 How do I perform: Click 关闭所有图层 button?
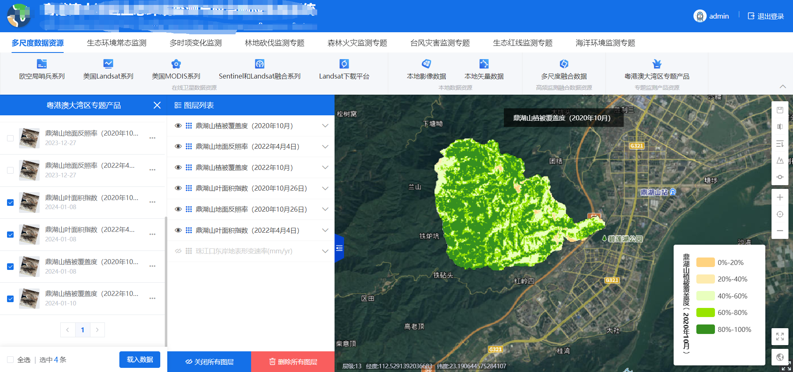[209, 362]
